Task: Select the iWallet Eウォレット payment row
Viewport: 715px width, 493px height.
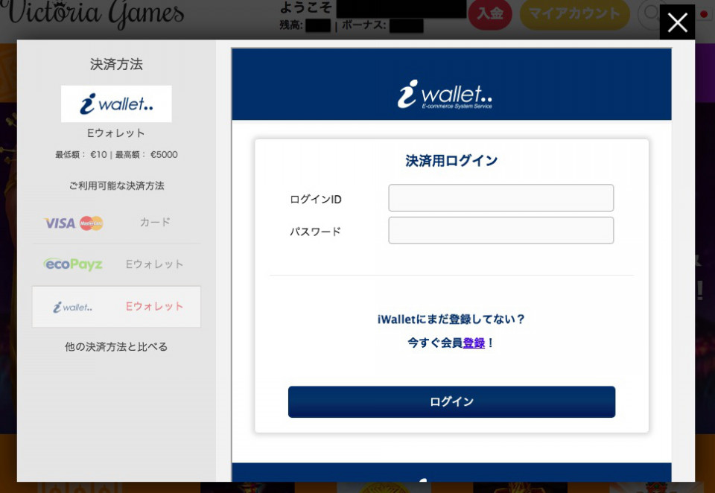Action: click(x=116, y=307)
